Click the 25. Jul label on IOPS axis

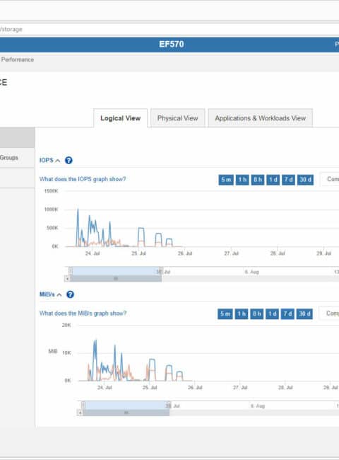(138, 253)
